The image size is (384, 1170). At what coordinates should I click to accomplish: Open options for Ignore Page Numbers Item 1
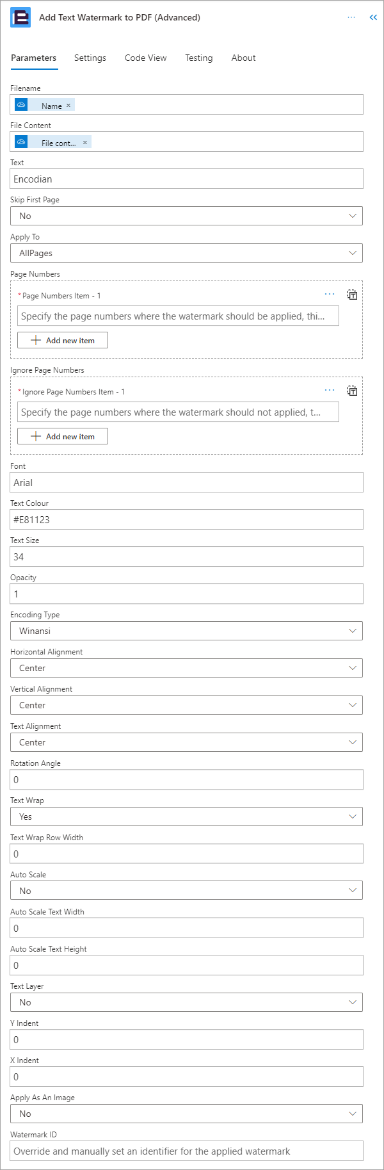pyautogui.click(x=330, y=390)
